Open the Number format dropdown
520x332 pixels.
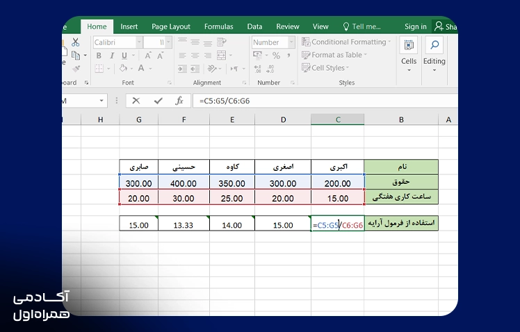[x=291, y=42]
